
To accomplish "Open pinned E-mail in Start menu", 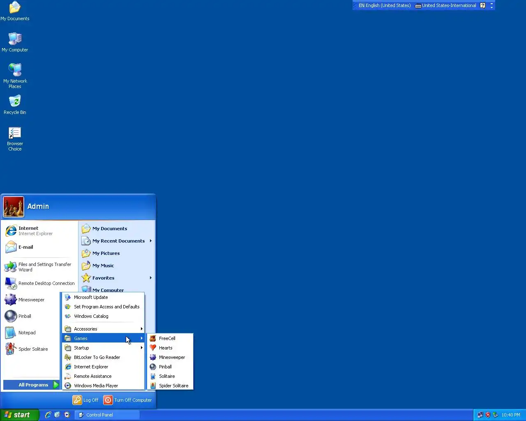I will pos(39,247).
